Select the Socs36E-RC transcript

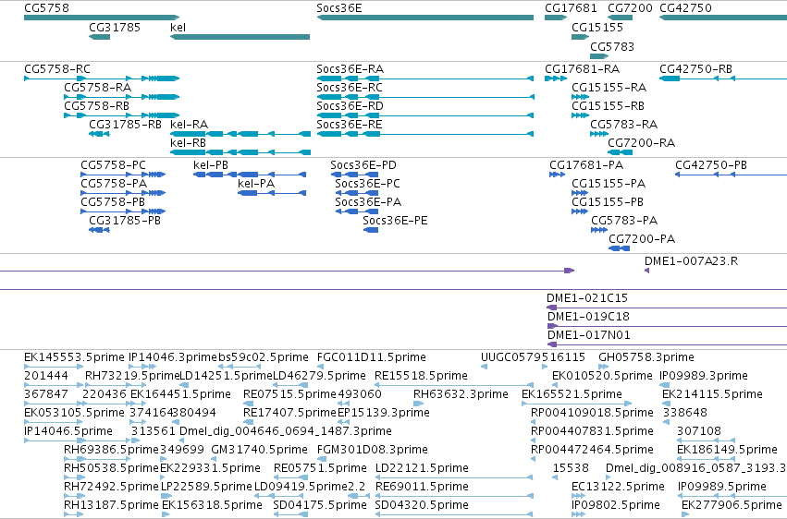tap(425, 97)
